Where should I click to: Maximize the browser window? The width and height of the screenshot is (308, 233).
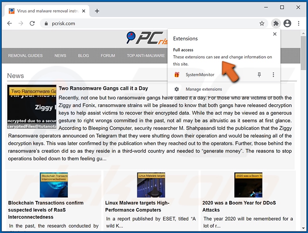pos(282,7)
